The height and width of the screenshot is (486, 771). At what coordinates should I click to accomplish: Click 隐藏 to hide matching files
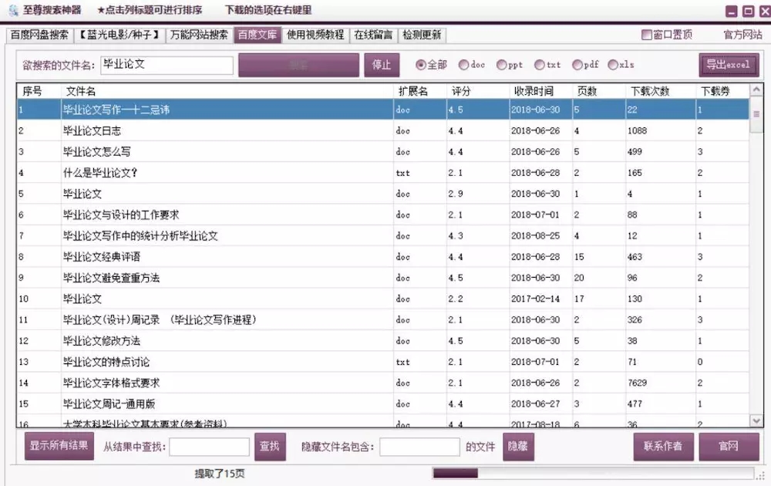click(x=518, y=446)
